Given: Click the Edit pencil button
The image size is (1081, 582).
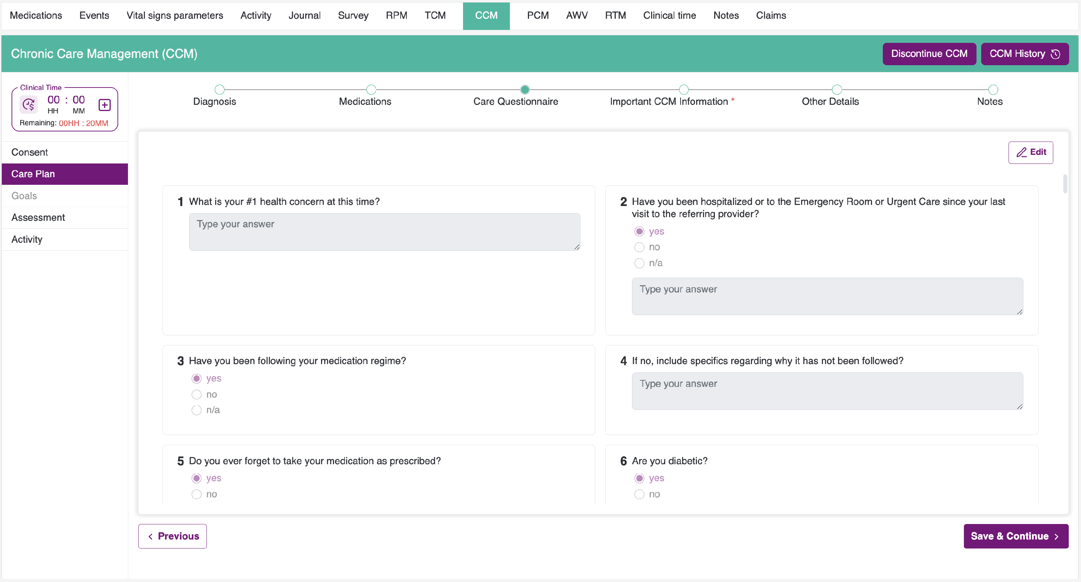Looking at the screenshot, I should click(1030, 152).
